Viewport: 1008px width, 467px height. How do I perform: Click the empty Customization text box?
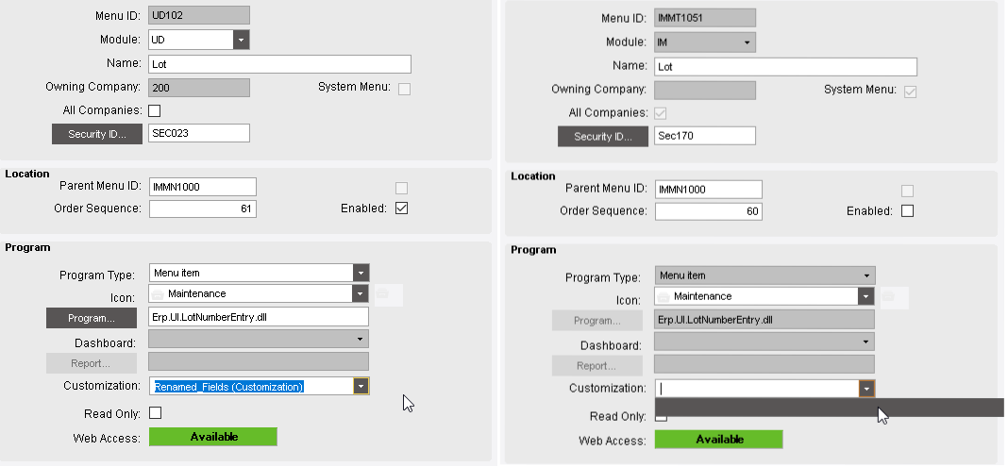tap(757, 389)
